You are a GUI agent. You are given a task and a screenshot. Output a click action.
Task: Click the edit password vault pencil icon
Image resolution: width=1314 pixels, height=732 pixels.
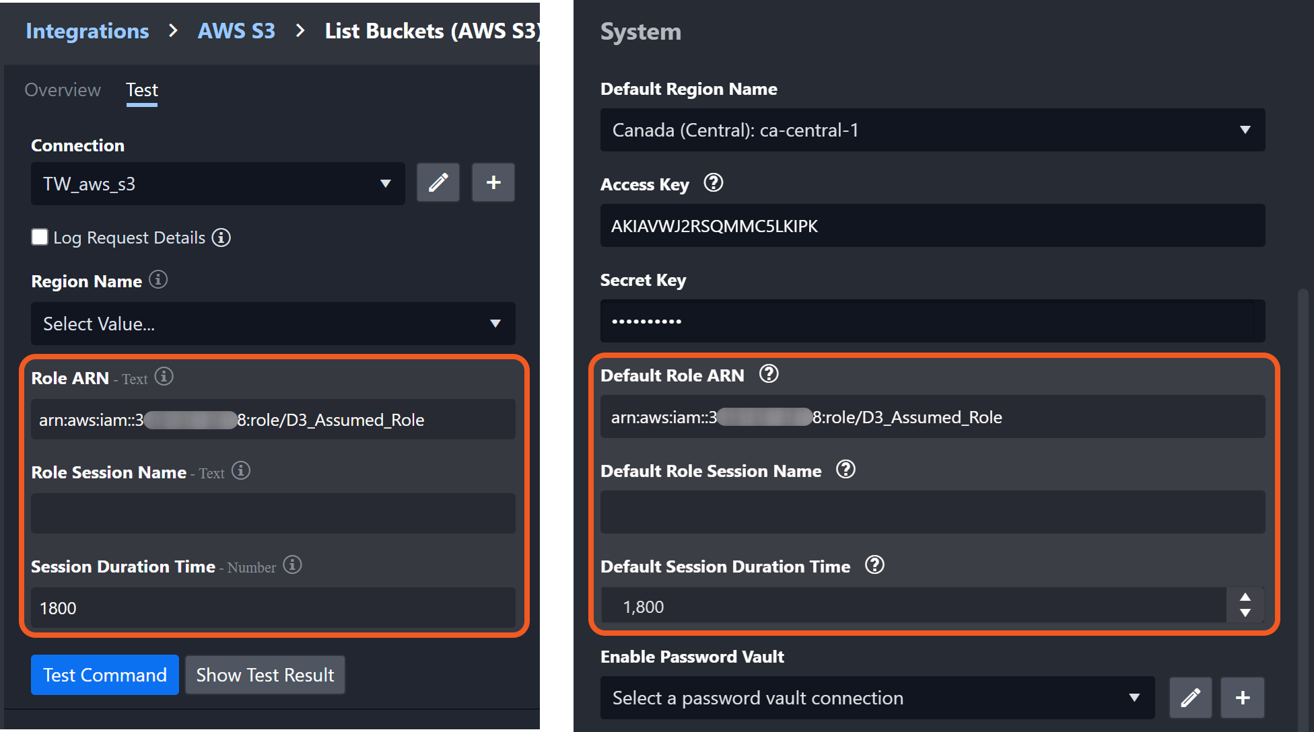(x=1190, y=698)
